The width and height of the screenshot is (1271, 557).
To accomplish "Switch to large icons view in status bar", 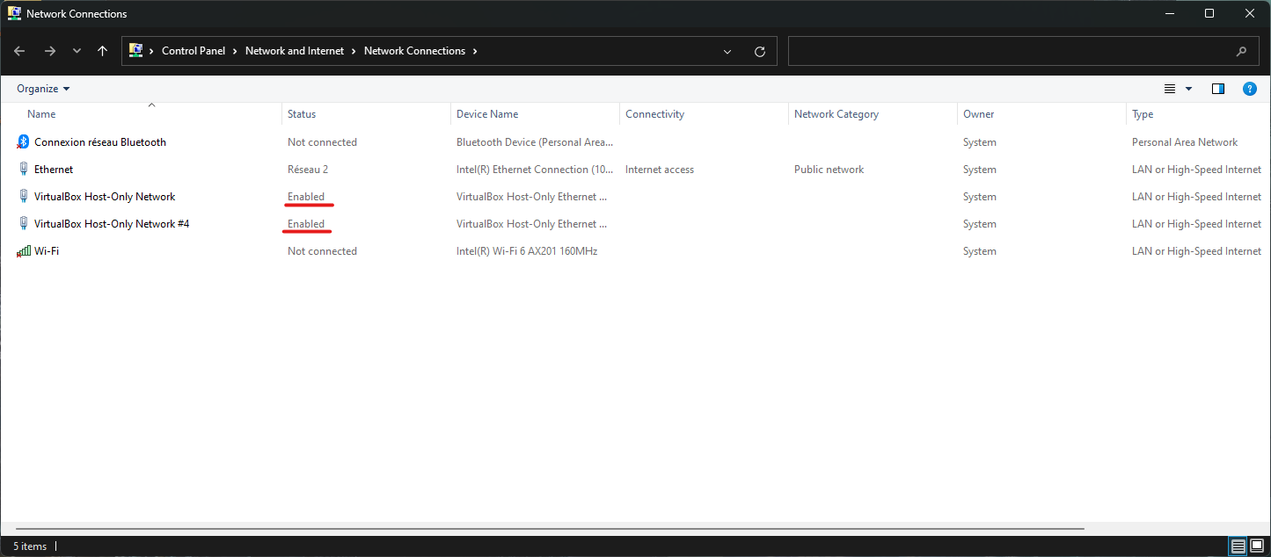I will (1257, 546).
